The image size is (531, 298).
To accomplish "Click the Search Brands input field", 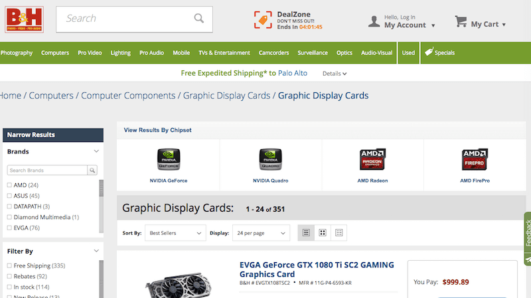I will (47, 171).
